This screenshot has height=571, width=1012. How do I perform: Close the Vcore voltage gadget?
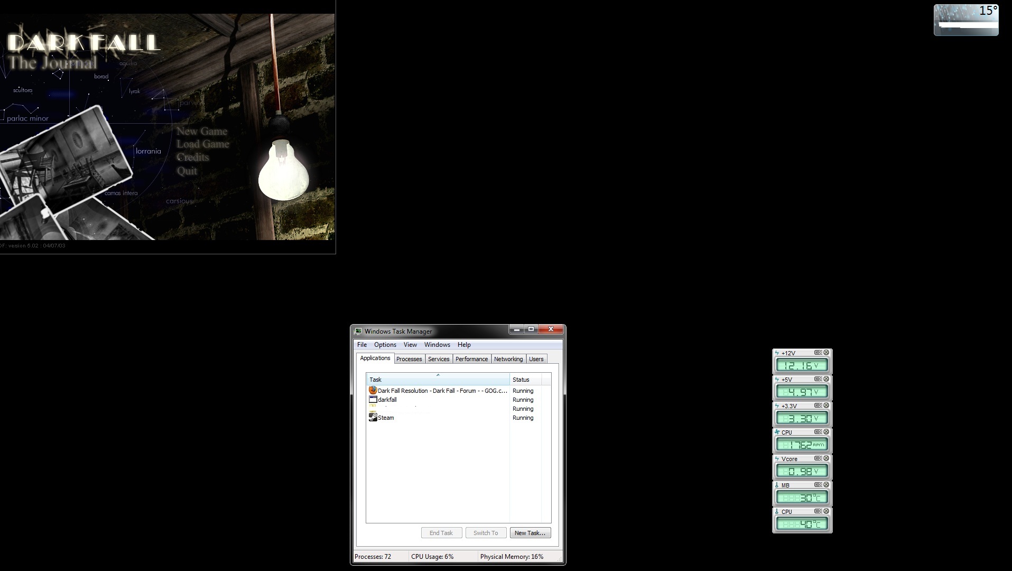click(827, 458)
